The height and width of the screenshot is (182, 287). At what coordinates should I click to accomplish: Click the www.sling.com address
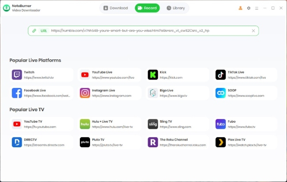point(175,127)
